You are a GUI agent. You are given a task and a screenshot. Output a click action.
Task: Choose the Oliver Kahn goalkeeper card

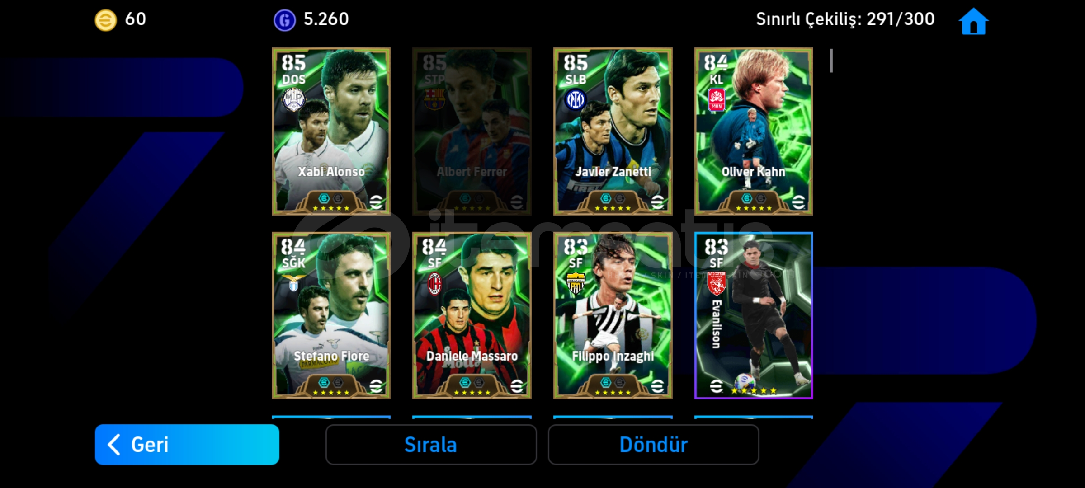click(754, 131)
